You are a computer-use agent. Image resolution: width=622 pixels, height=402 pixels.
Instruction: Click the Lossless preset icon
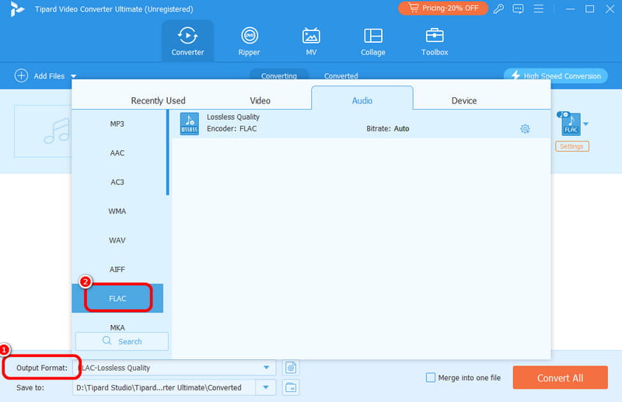(189, 124)
